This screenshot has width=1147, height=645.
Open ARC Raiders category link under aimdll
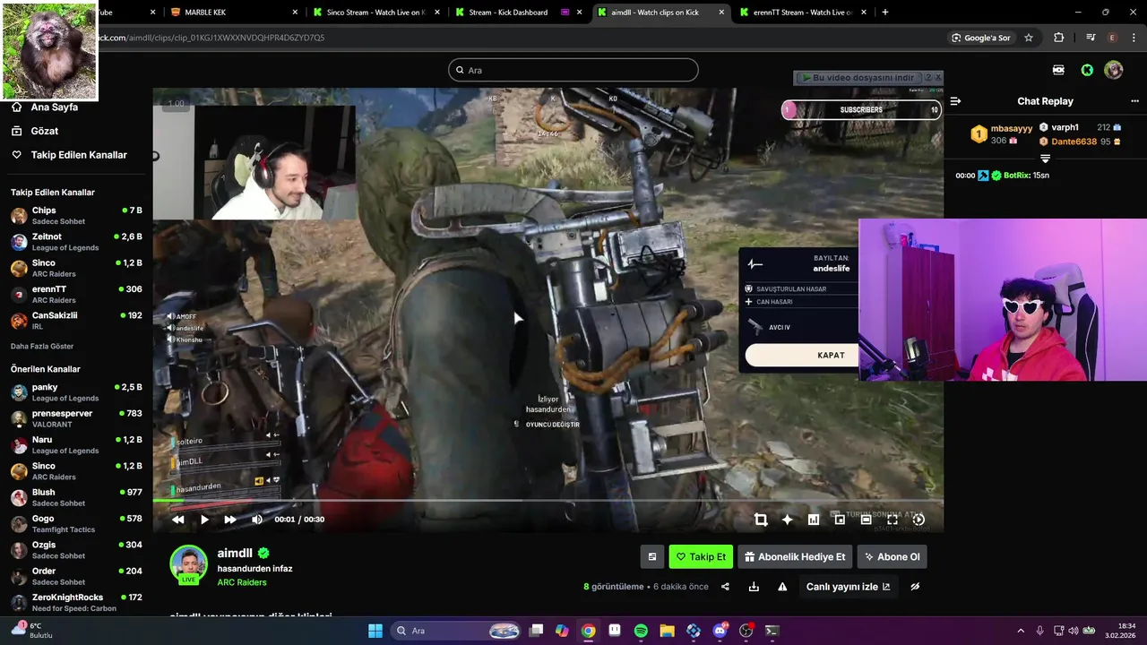pyautogui.click(x=242, y=582)
